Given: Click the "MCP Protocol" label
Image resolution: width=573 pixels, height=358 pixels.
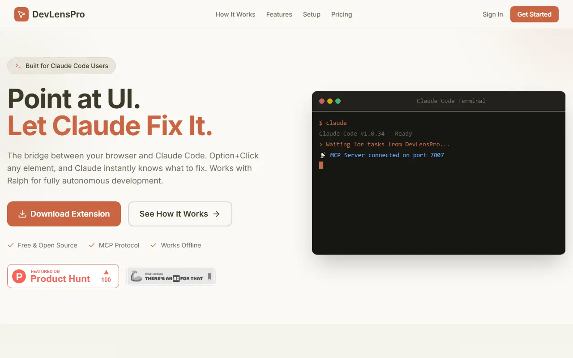Looking at the screenshot, I should (x=119, y=245).
